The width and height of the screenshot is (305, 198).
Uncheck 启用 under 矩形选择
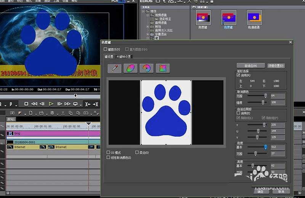pyautogui.click(x=238, y=75)
